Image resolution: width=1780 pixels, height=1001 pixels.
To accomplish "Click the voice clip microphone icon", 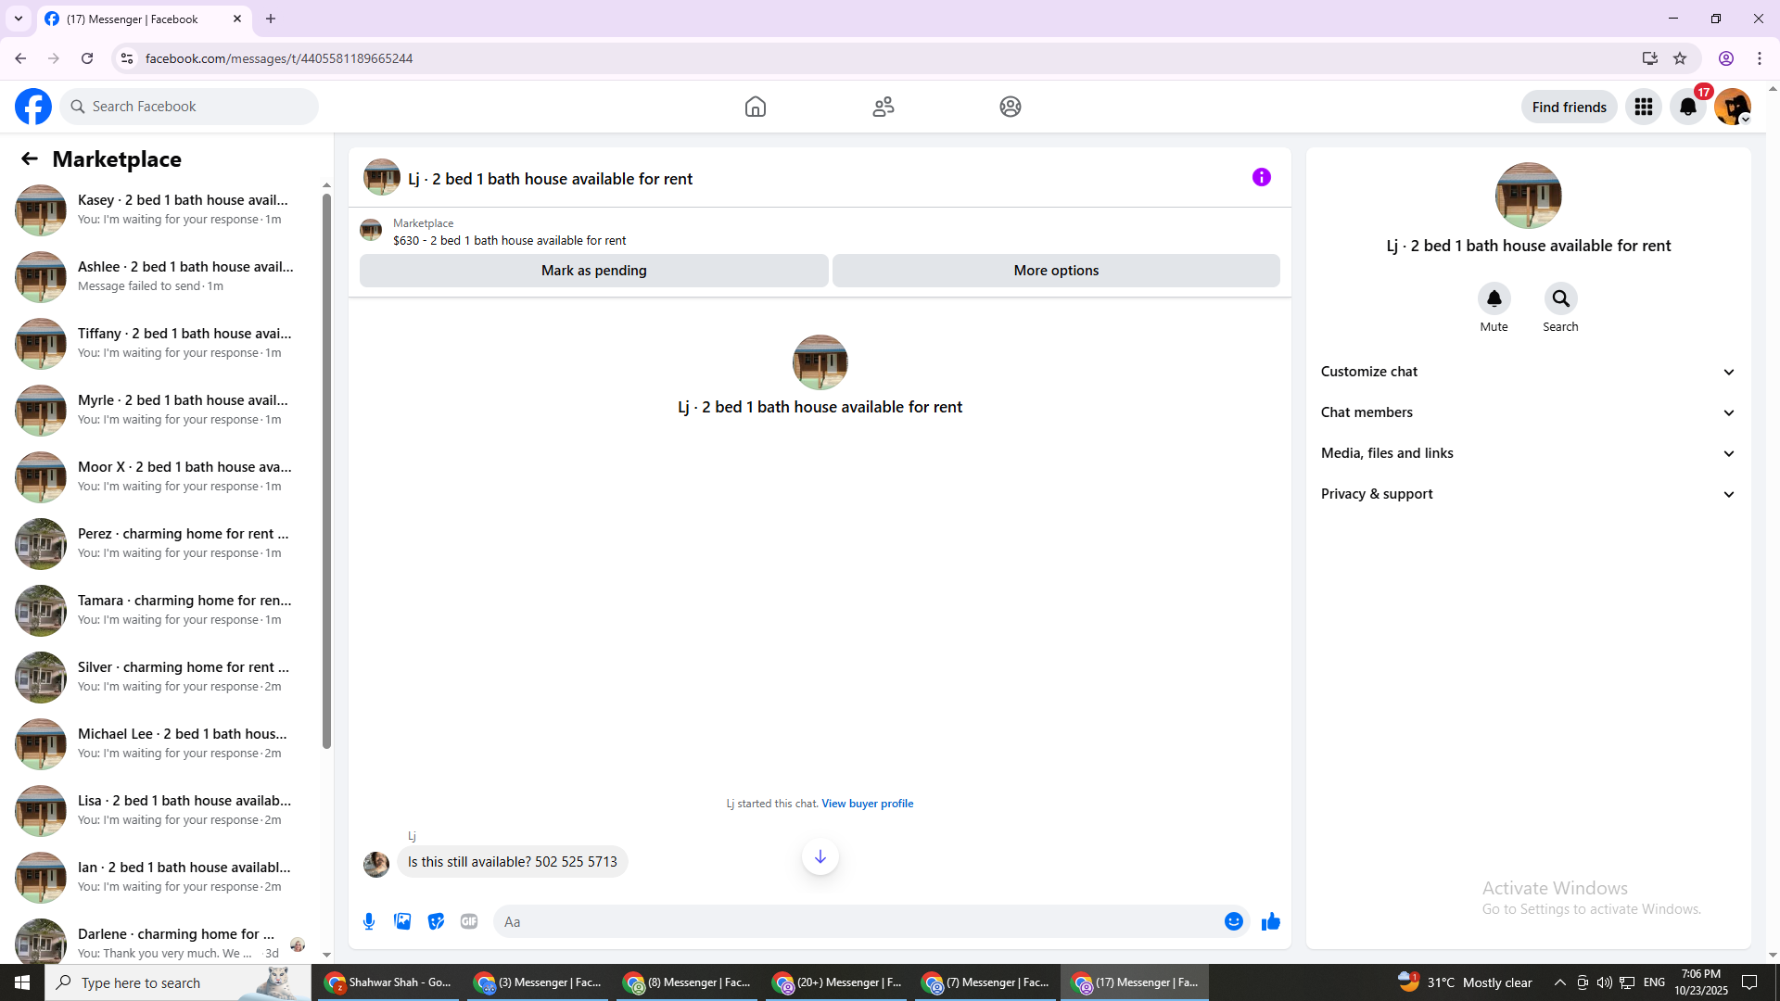I will coord(369,921).
